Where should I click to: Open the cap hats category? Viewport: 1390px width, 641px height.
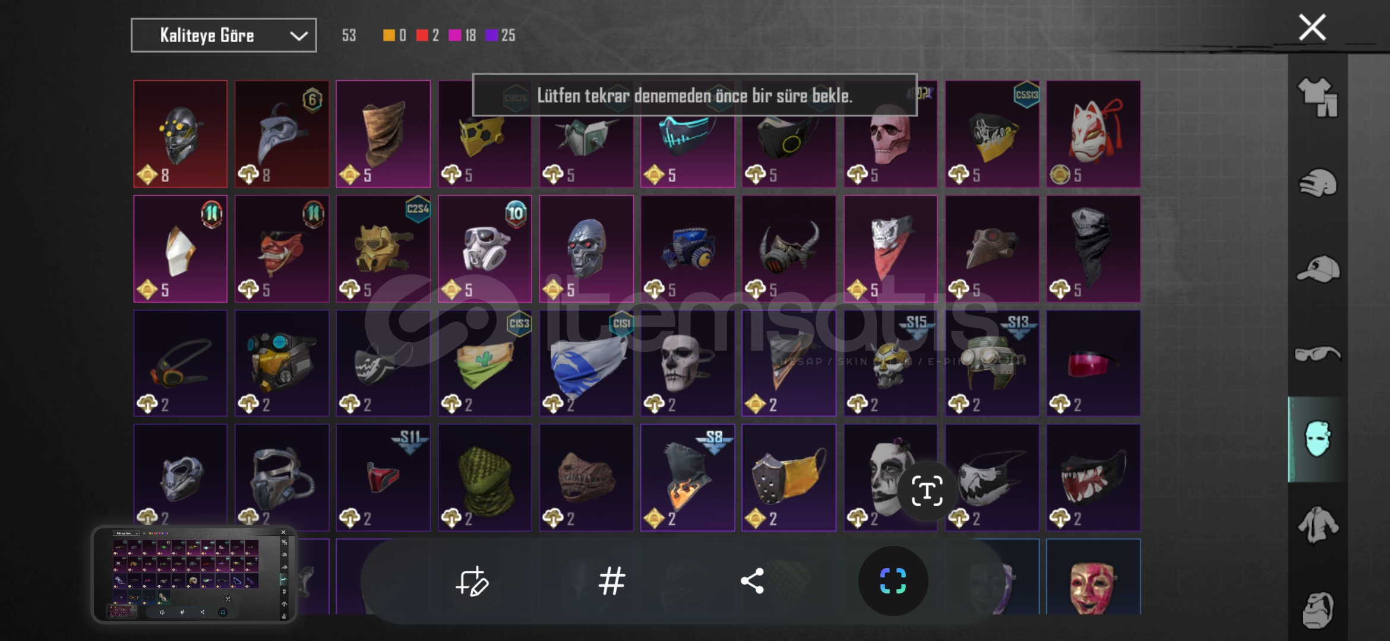[1318, 269]
